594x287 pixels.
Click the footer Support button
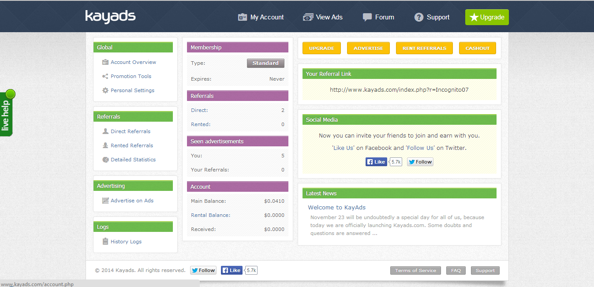pos(485,270)
